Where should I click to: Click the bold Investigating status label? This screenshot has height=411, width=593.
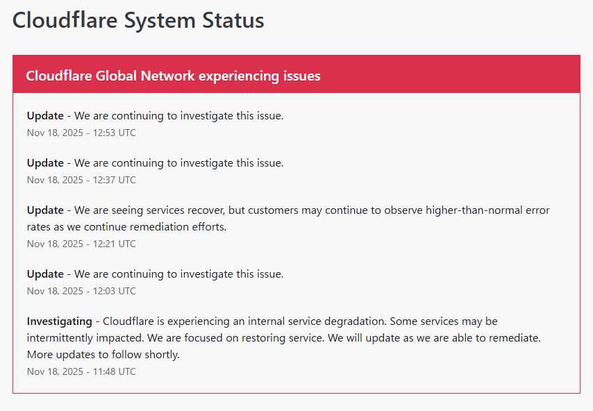point(59,321)
